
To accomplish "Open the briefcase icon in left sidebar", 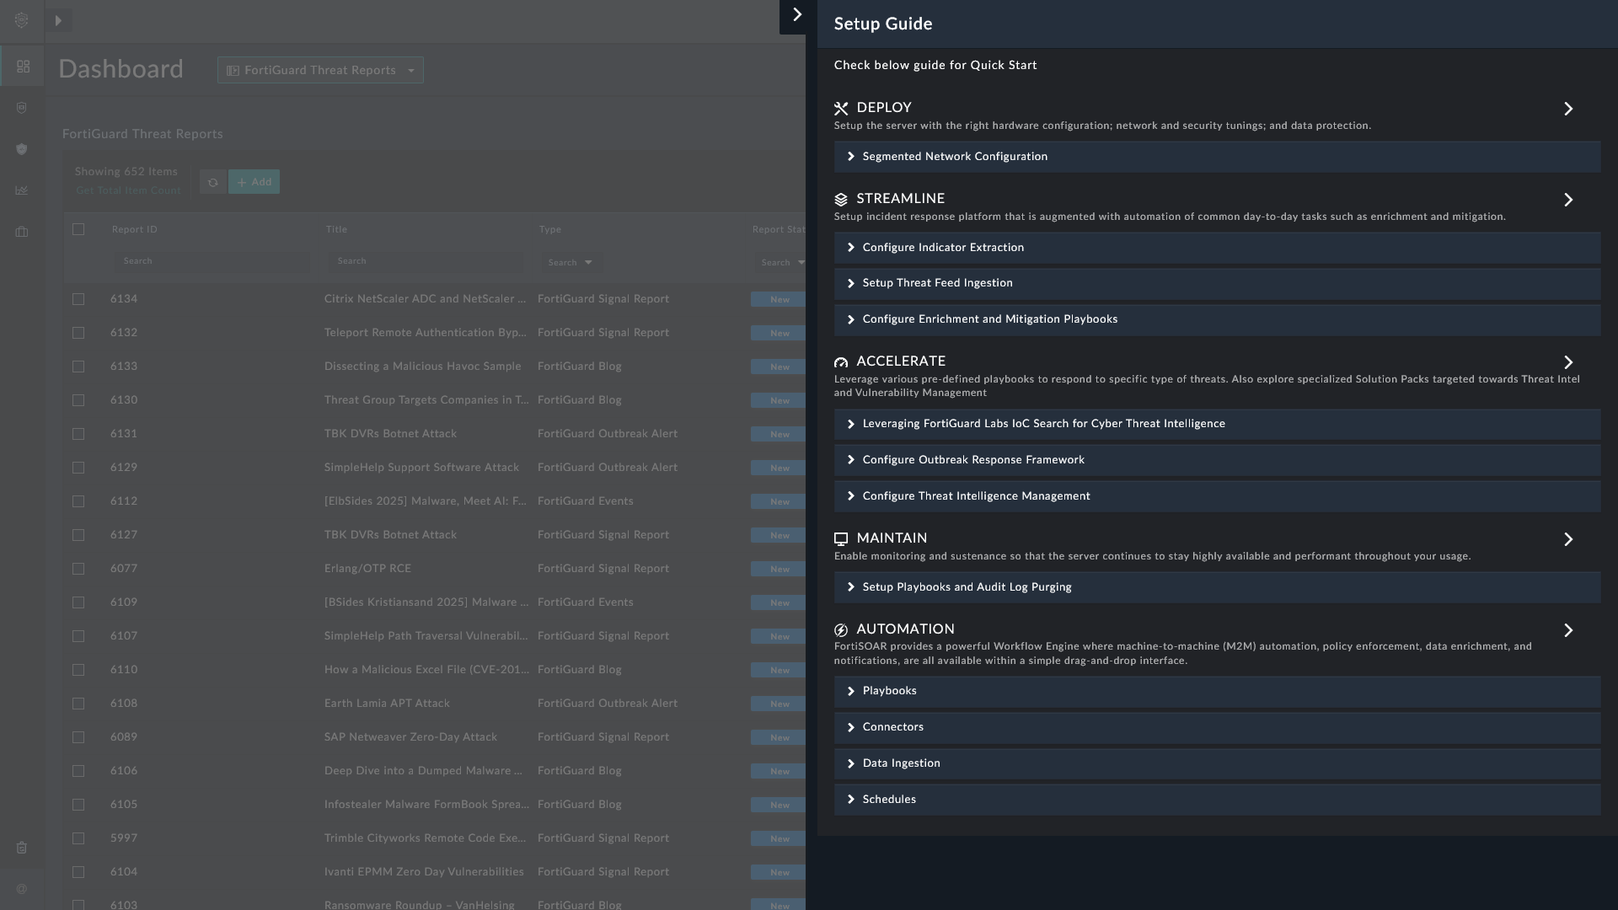I will point(22,232).
